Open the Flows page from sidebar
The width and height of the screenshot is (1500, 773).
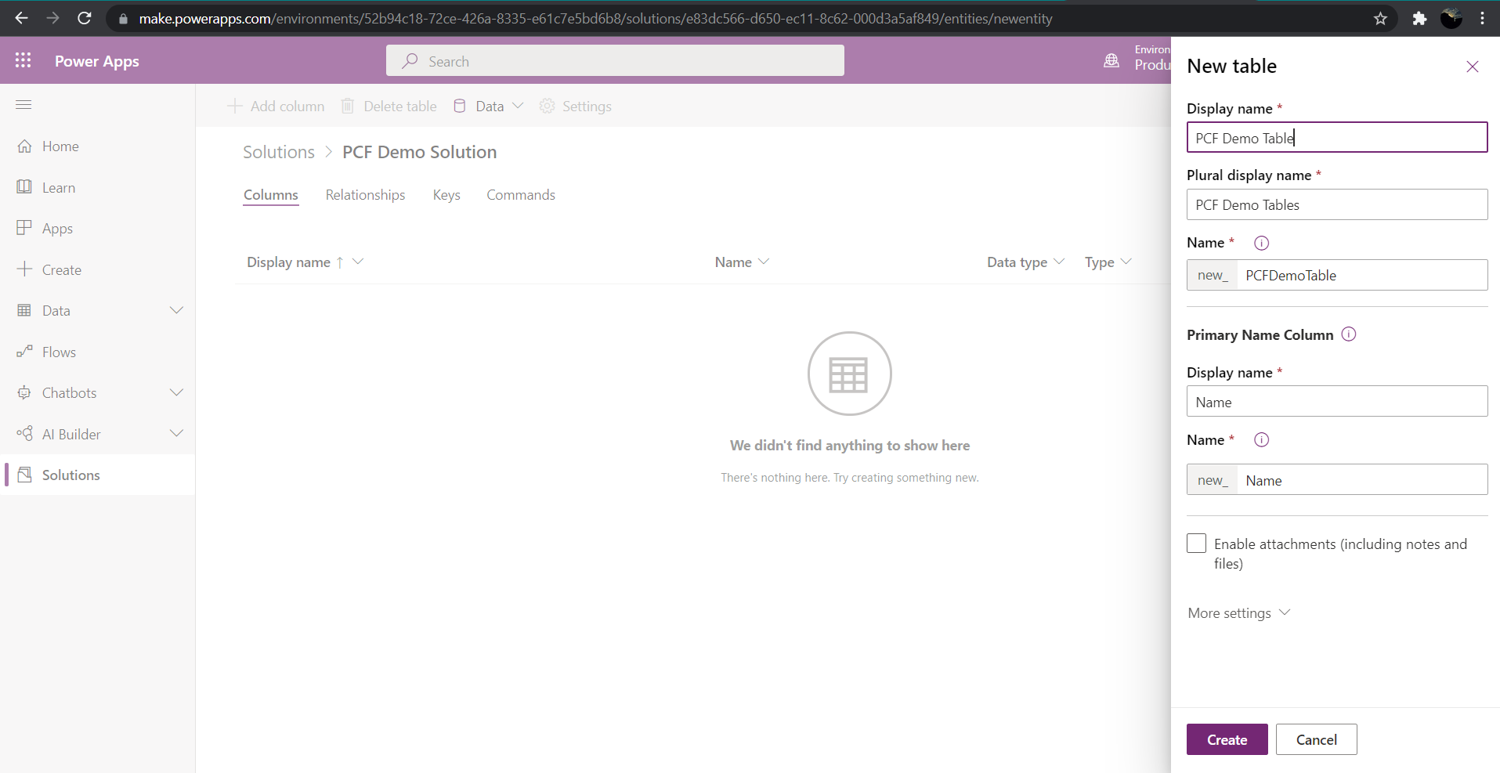pyautogui.click(x=59, y=352)
